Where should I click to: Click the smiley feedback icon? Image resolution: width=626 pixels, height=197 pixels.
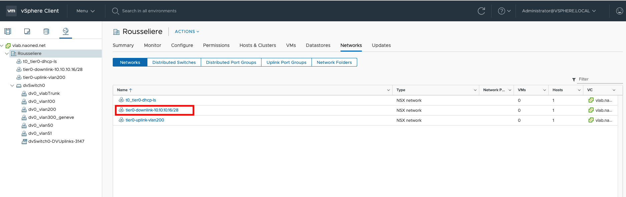(619, 11)
